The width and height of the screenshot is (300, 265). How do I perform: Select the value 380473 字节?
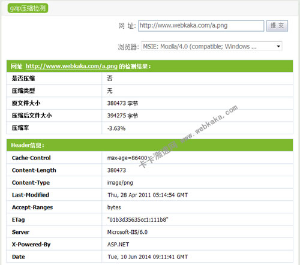pos(122,103)
